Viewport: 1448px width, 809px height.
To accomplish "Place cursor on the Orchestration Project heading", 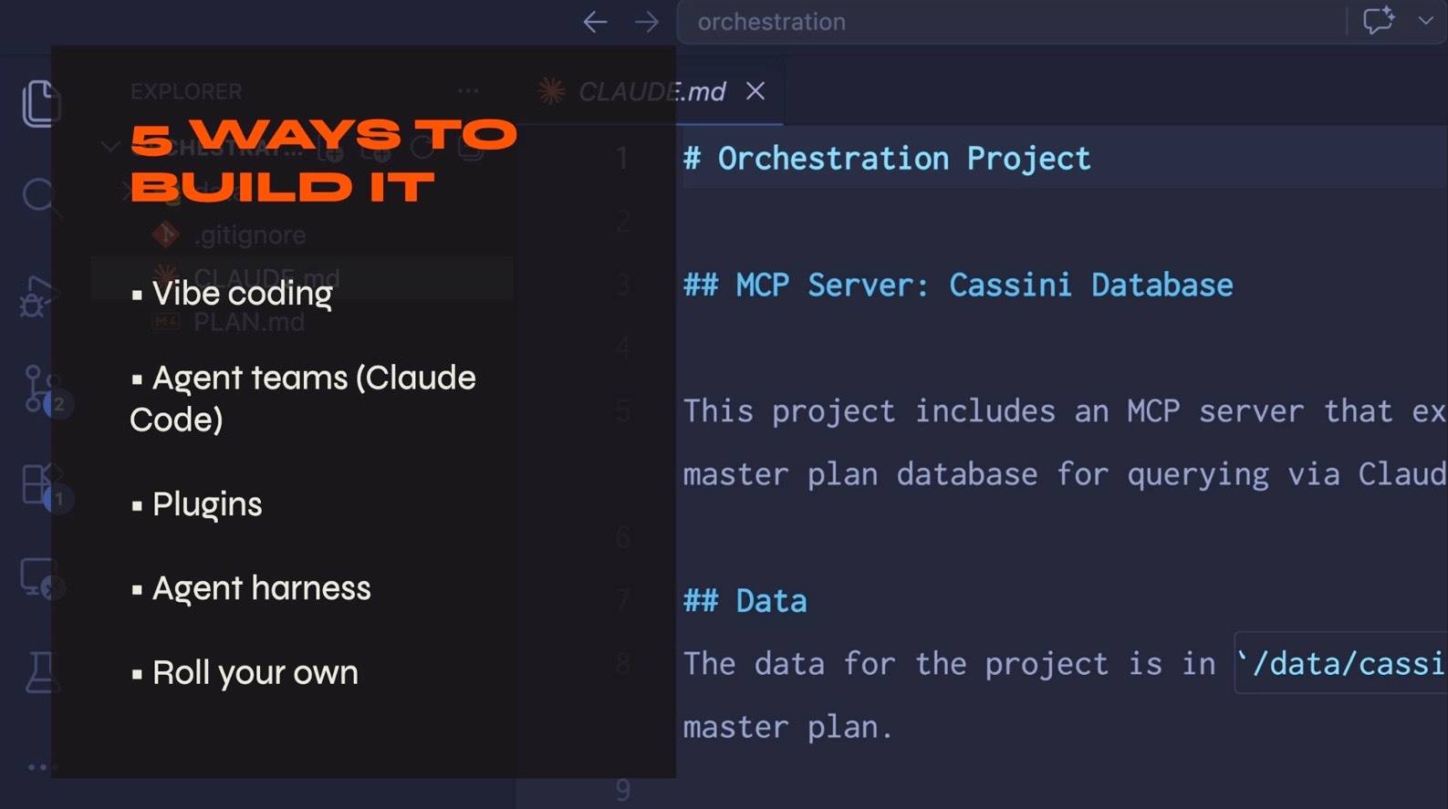I will [x=903, y=159].
